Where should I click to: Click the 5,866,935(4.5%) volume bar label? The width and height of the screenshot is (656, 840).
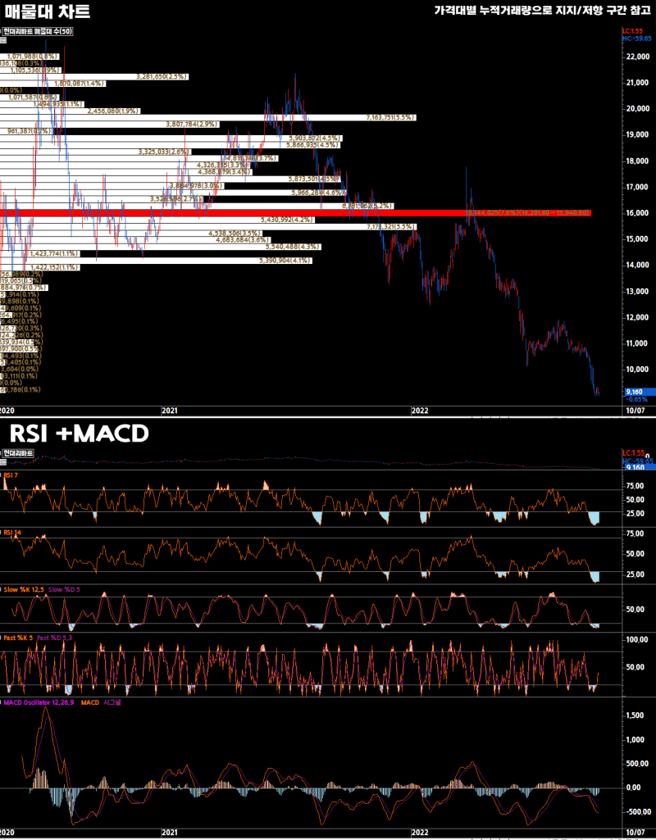(312, 144)
